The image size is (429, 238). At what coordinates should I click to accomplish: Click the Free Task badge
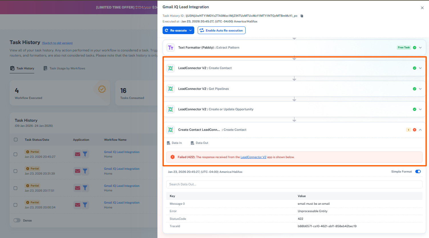tap(404, 47)
